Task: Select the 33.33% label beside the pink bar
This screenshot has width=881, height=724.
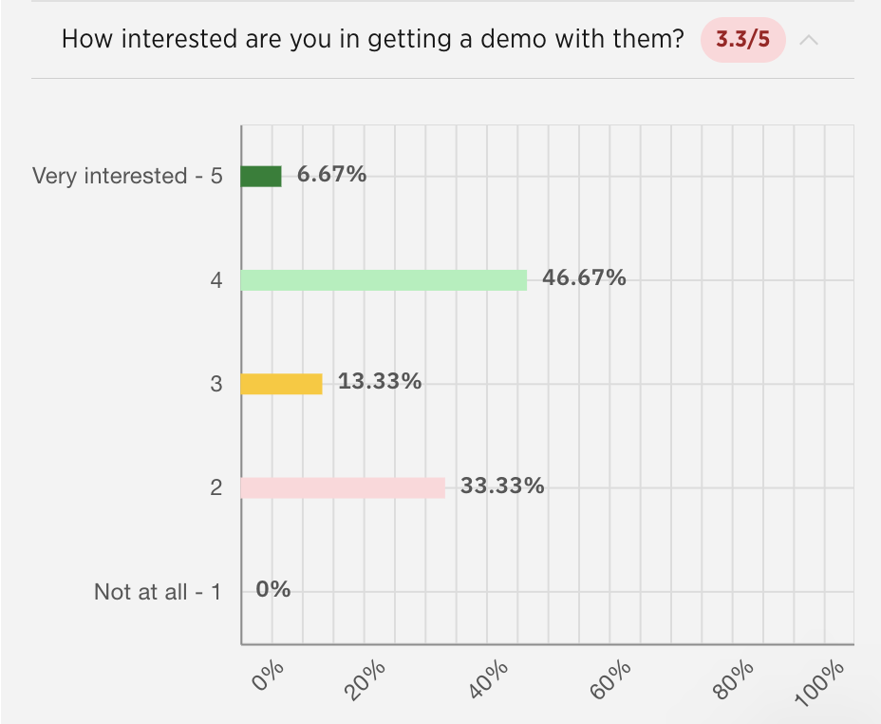Action: click(x=501, y=485)
